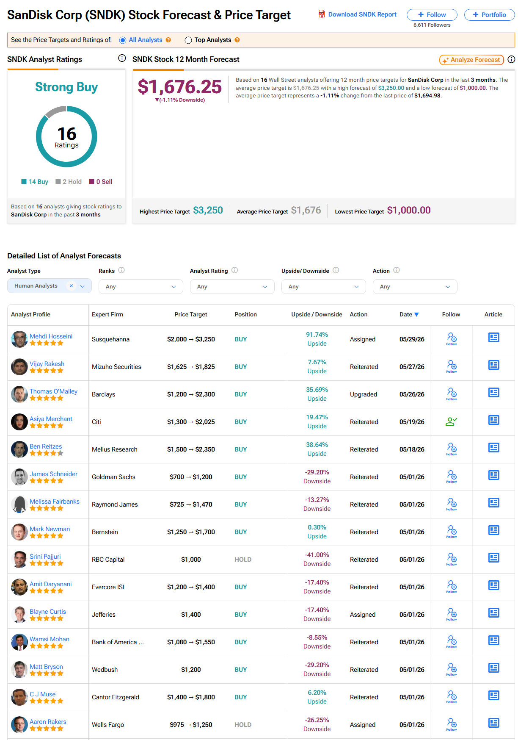Show info icon for Upside/Downside filter
Image resolution: width=518 pixels, height=740 pixels.
pyautogui.click(x=336, y=270)
